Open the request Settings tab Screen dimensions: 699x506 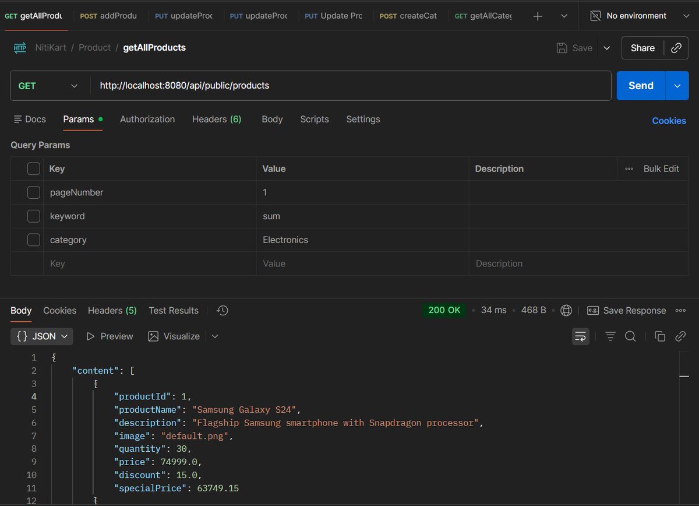coord(363,119)
